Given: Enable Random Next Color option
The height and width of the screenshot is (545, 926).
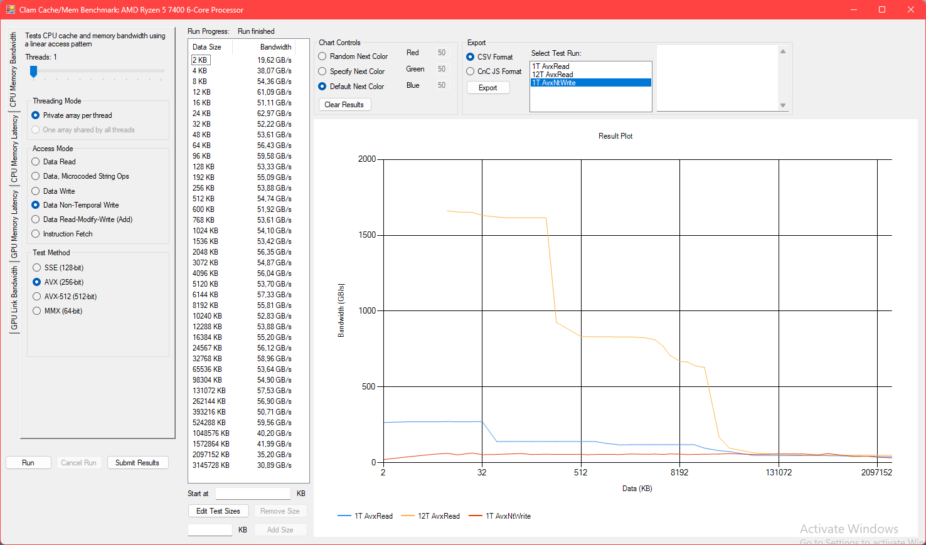Looking at the screenshot, I should (322, 56).
